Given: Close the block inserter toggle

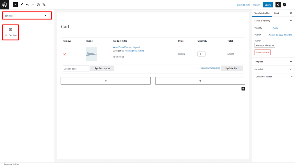Looking at the screenshot, I should pyautogui.click(x=15, y=5).
